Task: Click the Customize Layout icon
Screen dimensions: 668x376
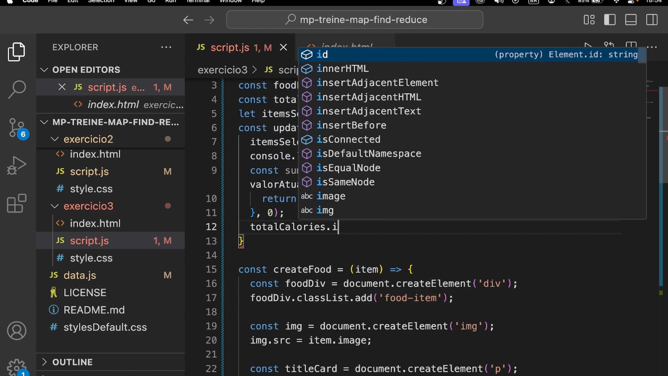Action: coord(589,19)
